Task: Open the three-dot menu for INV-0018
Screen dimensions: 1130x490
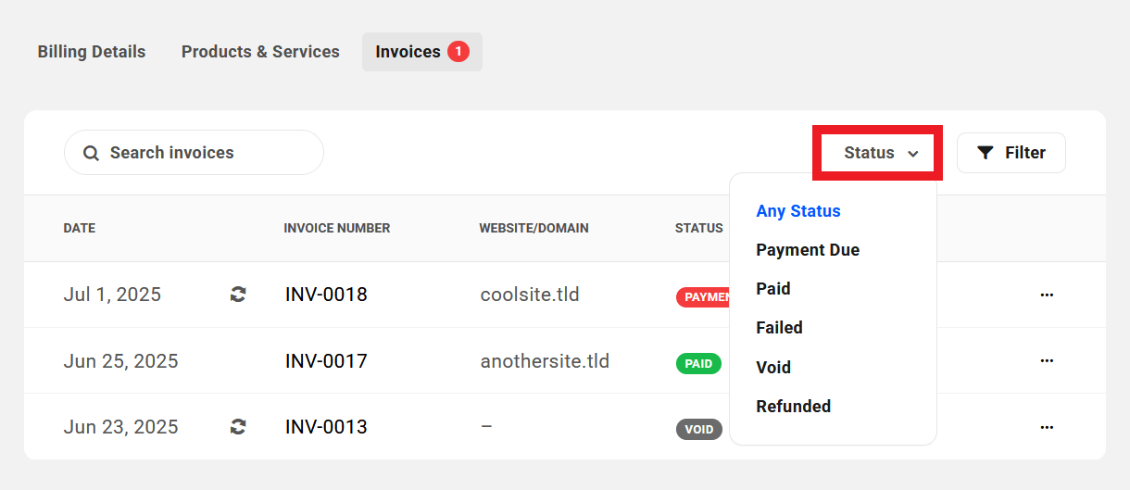Action: 1047,295
